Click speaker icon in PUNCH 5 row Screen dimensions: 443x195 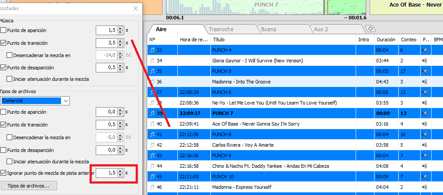click(x=424, y=71)
